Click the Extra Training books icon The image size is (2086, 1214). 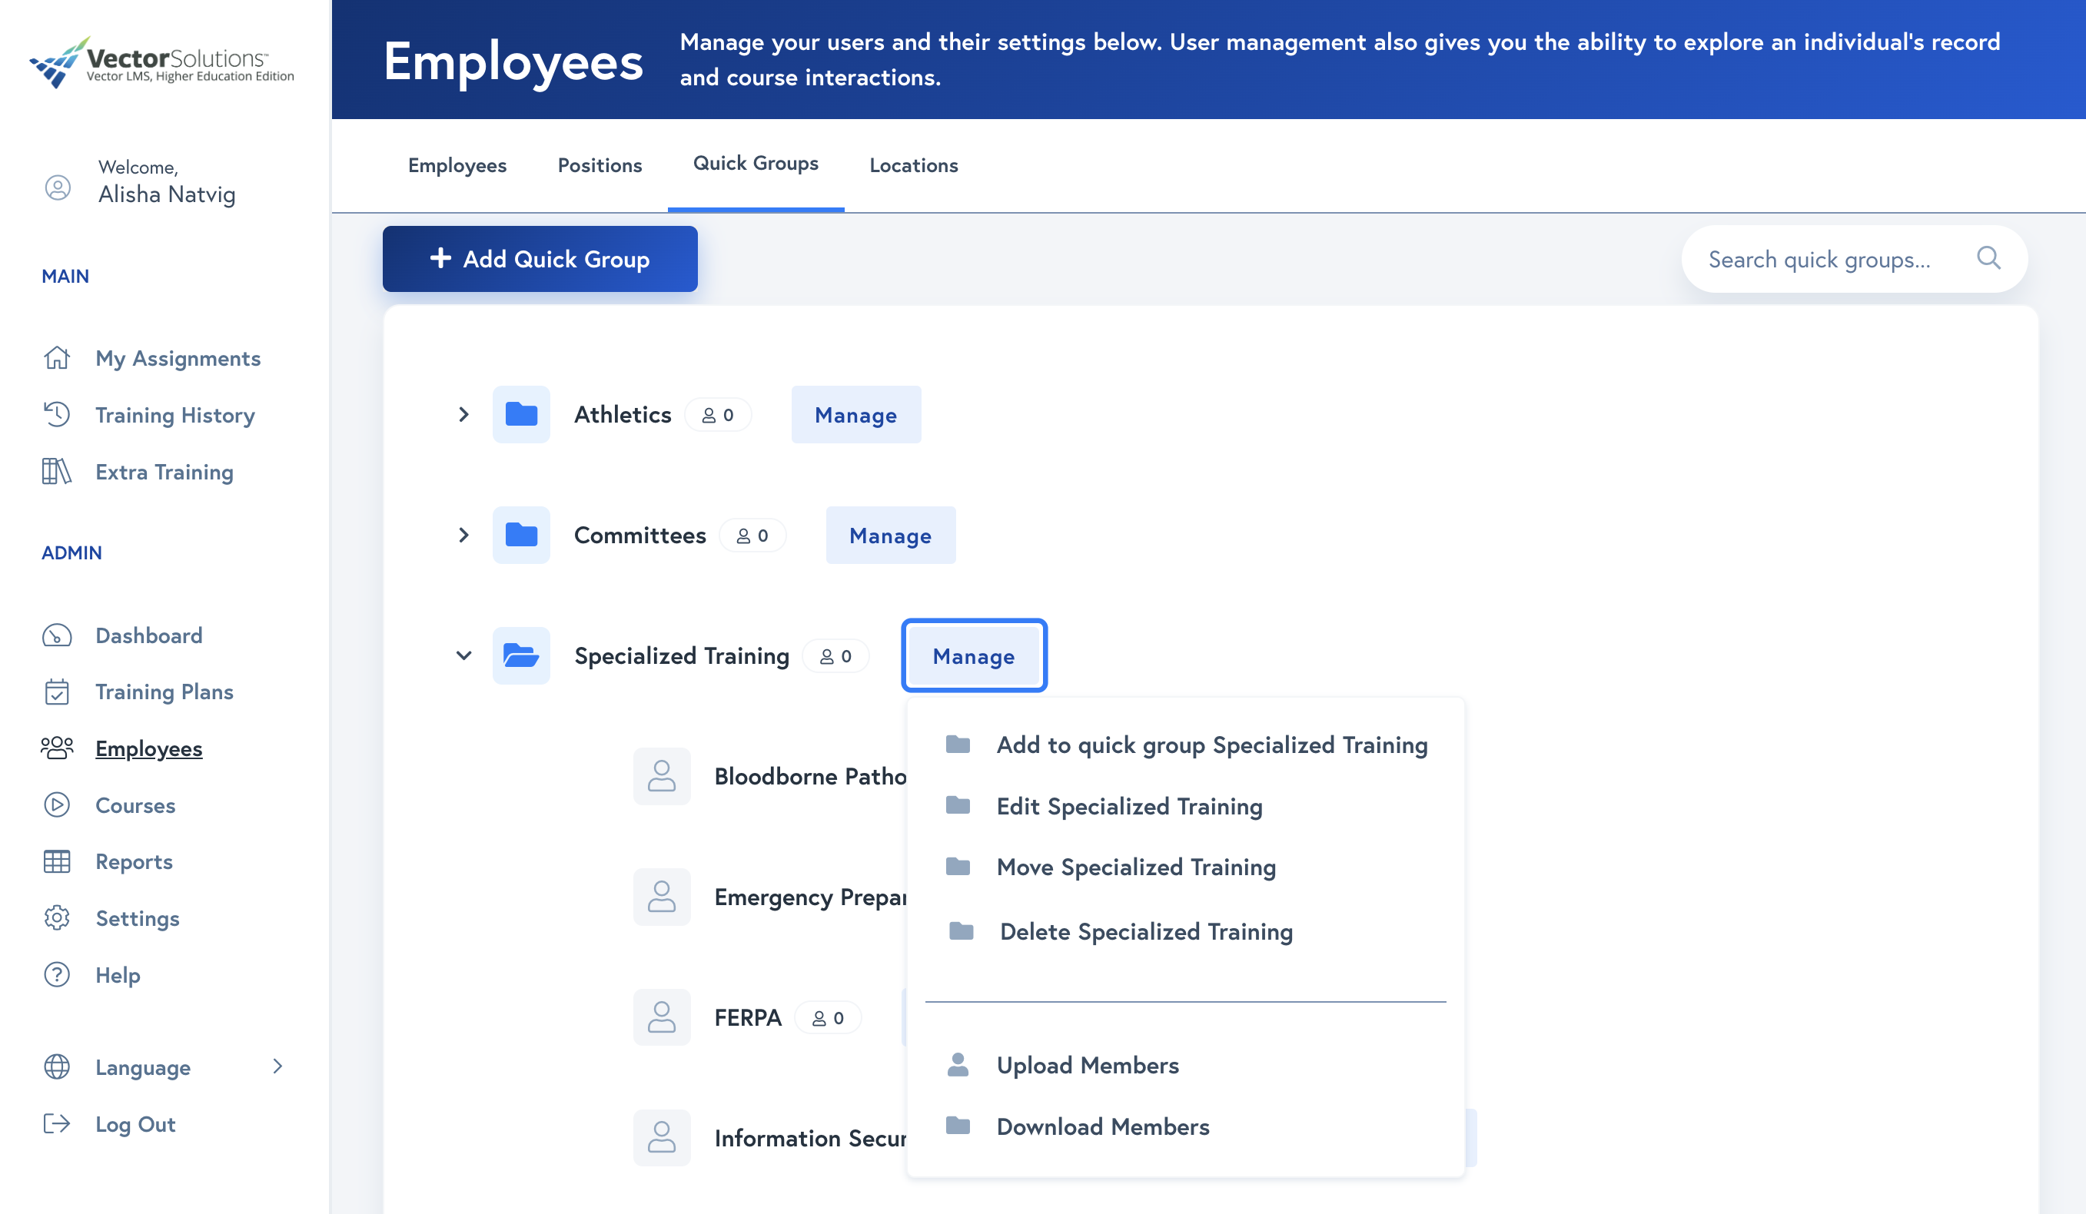[56, 472]
